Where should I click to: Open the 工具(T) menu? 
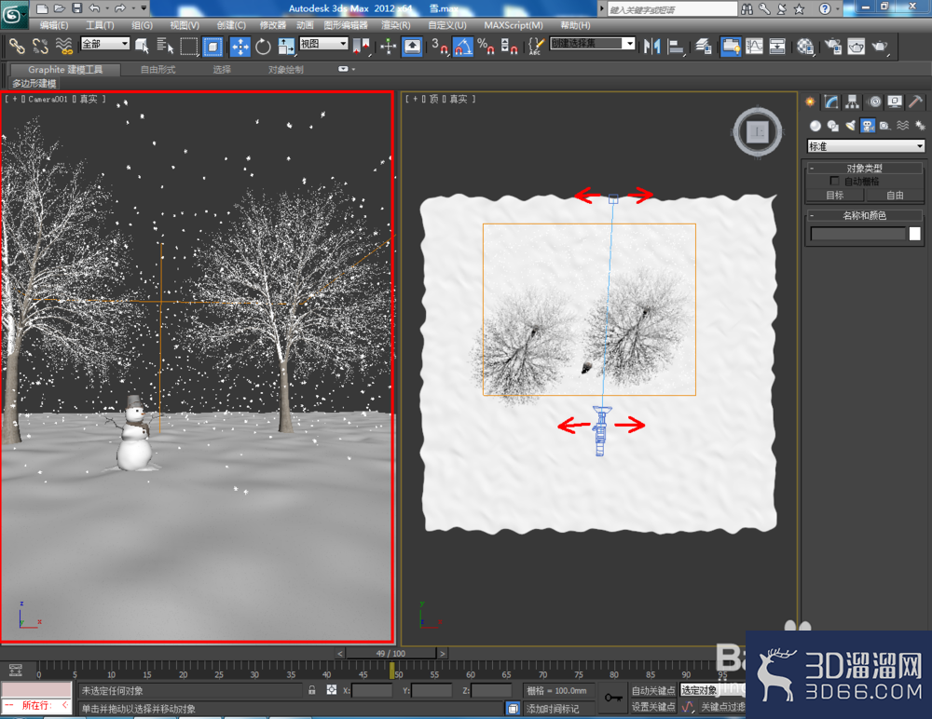click(100, 25)
